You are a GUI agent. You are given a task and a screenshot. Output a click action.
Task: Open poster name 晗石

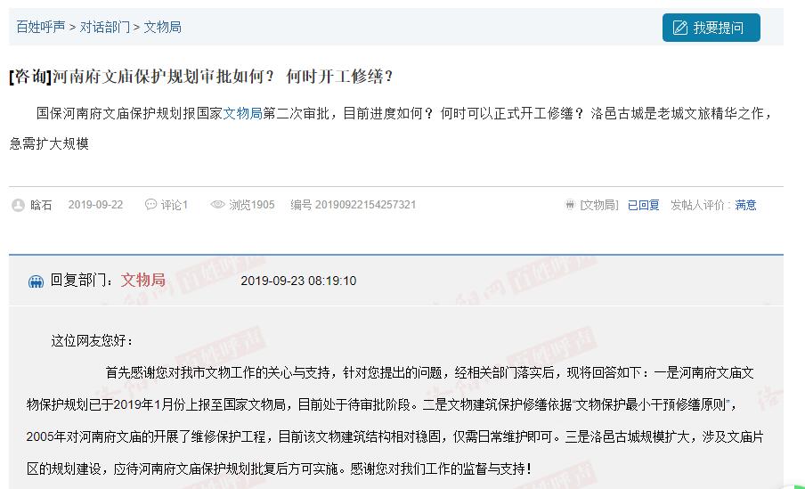[x=41, y=205]
